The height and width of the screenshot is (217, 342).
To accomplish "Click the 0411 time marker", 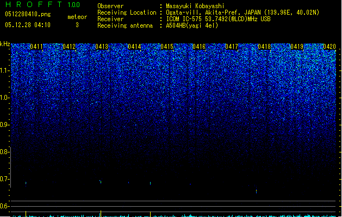I will point(36,47).
